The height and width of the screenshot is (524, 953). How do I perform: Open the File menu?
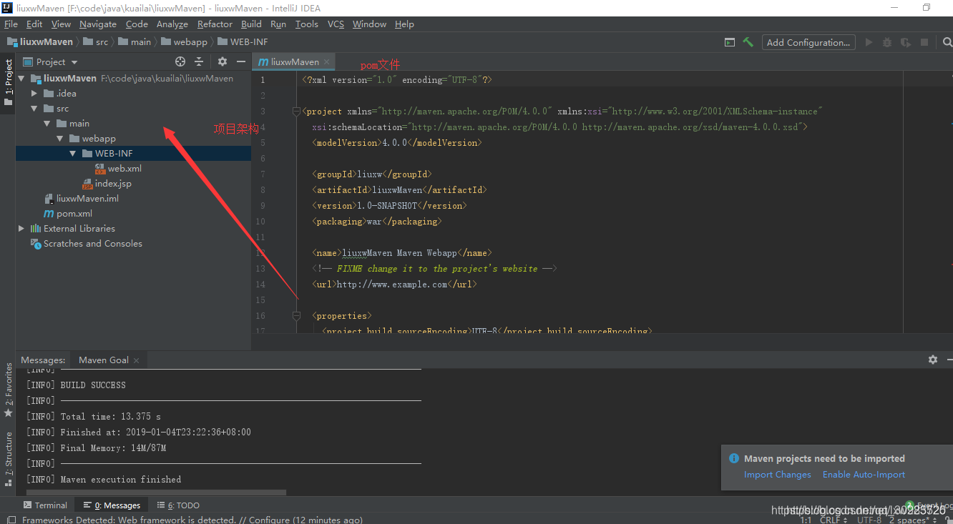(11, 24)
